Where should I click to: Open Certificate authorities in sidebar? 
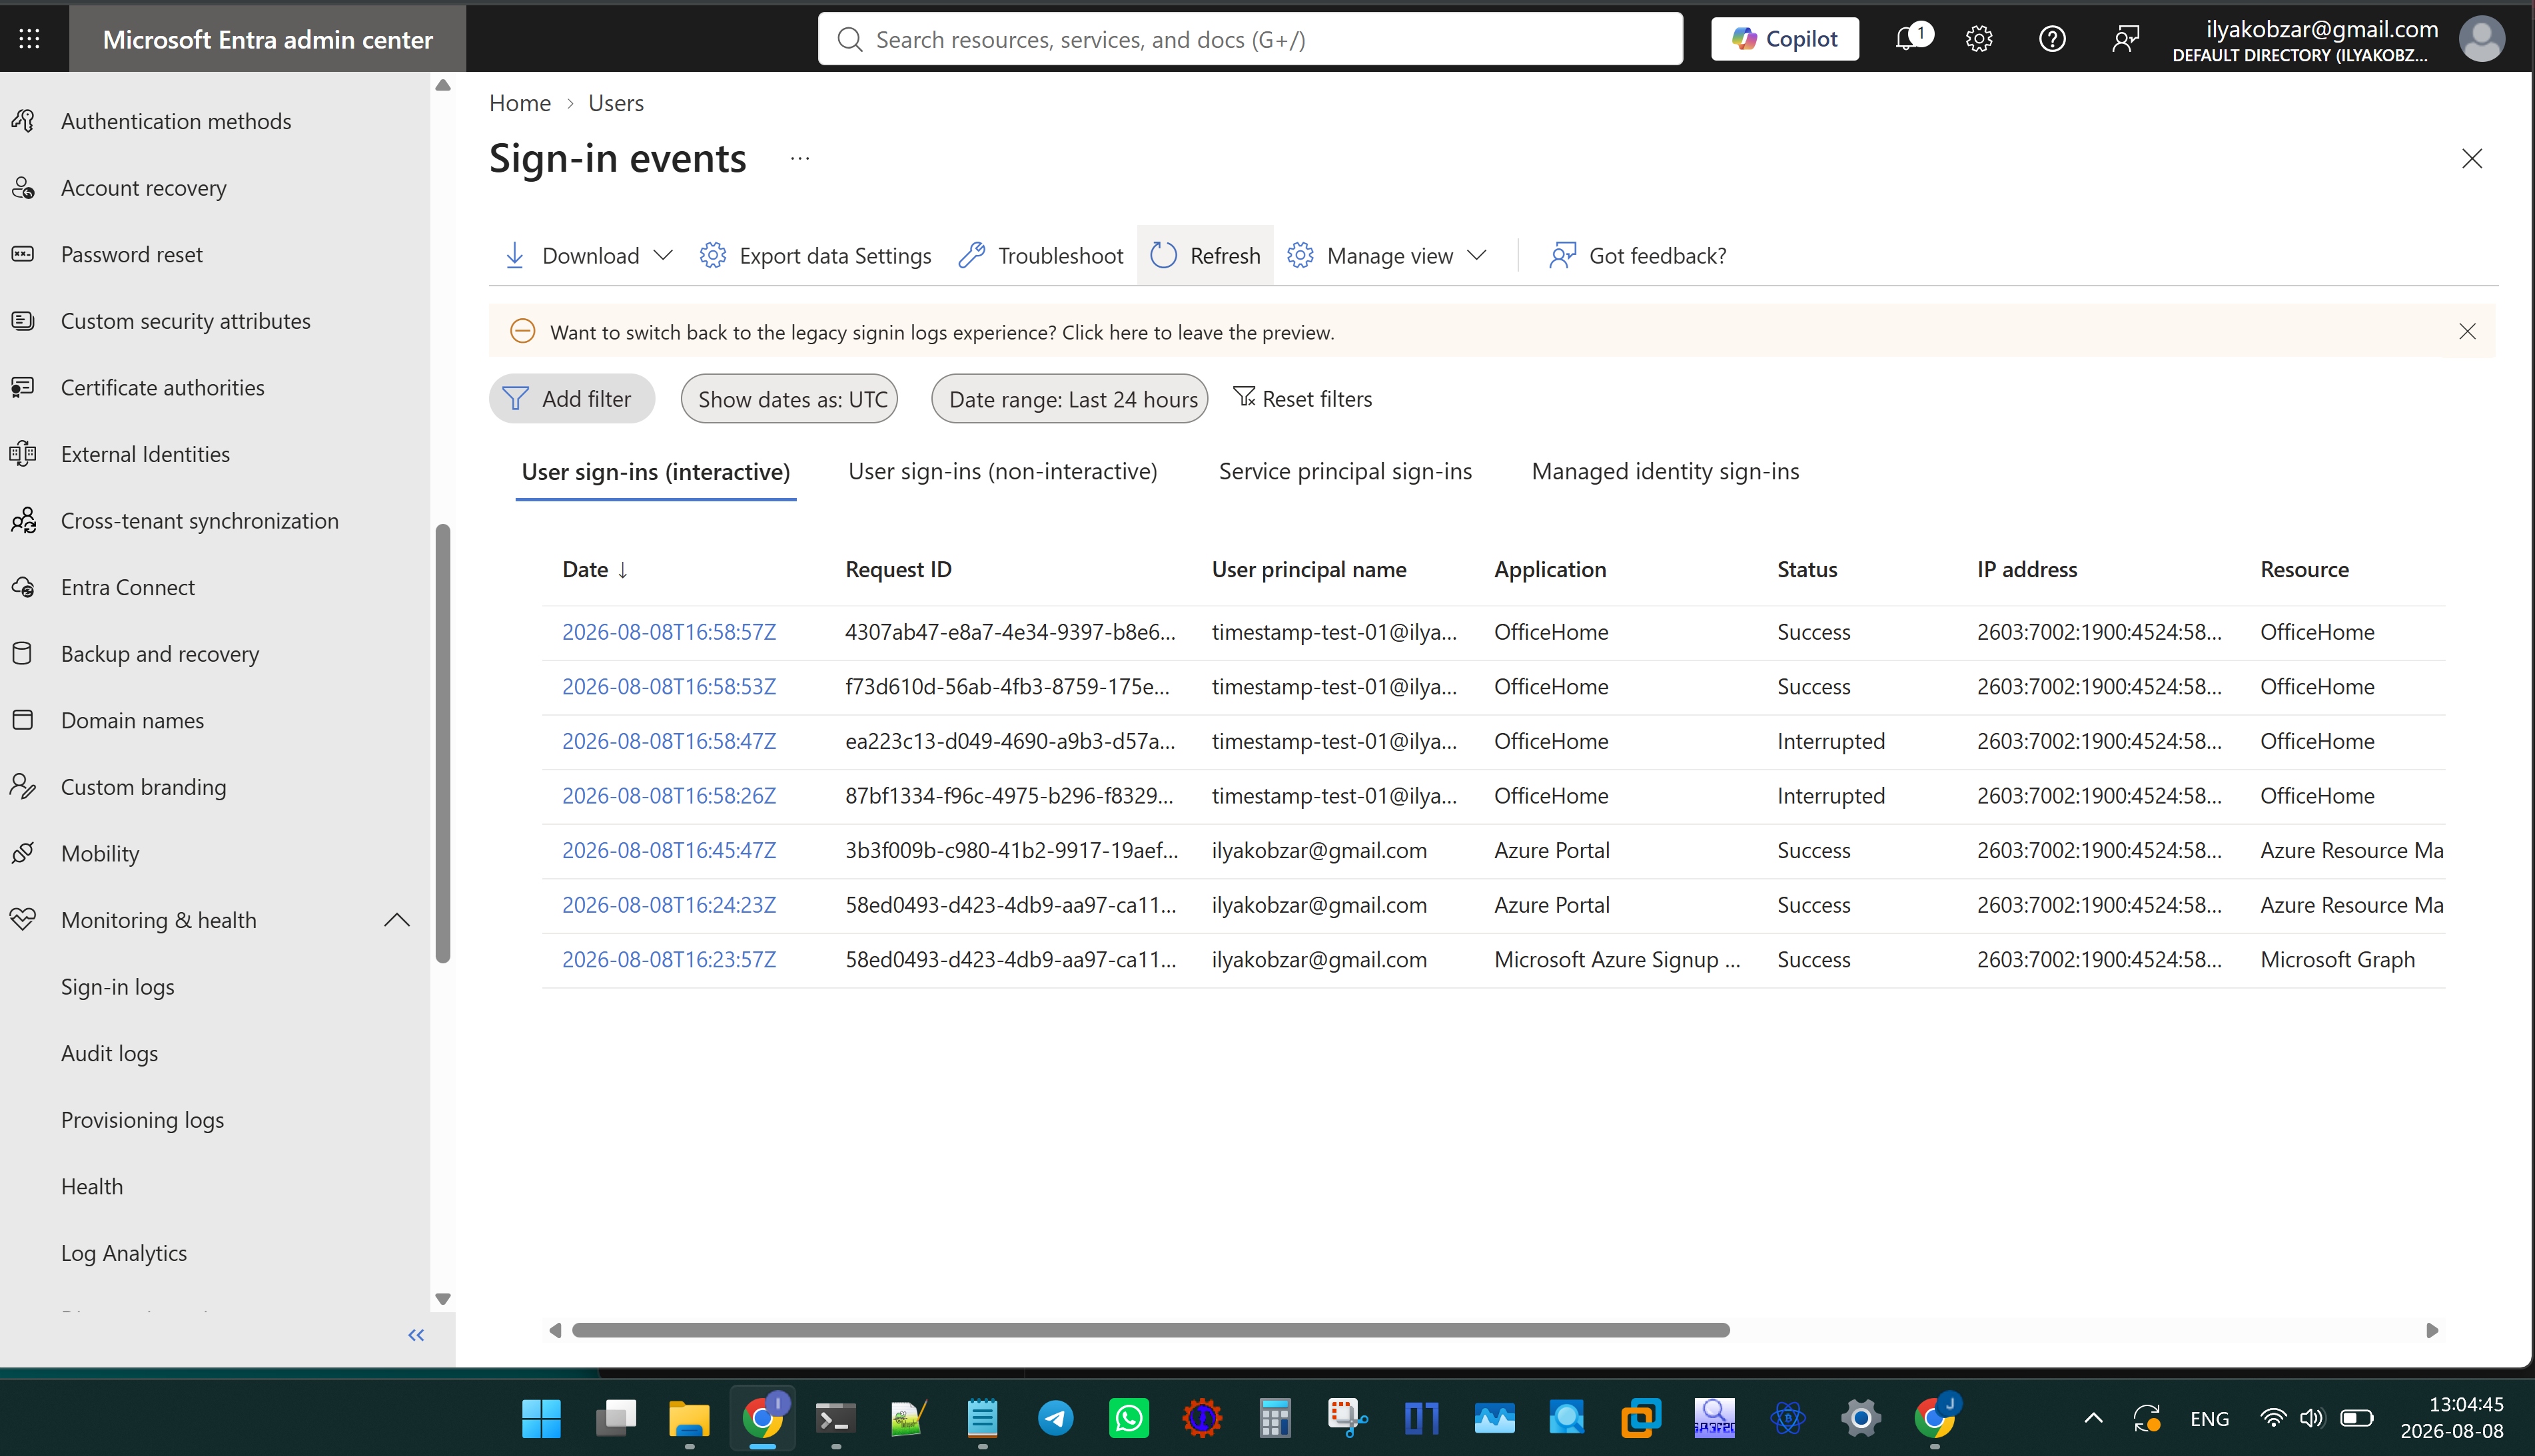click(x=163, y=388)
